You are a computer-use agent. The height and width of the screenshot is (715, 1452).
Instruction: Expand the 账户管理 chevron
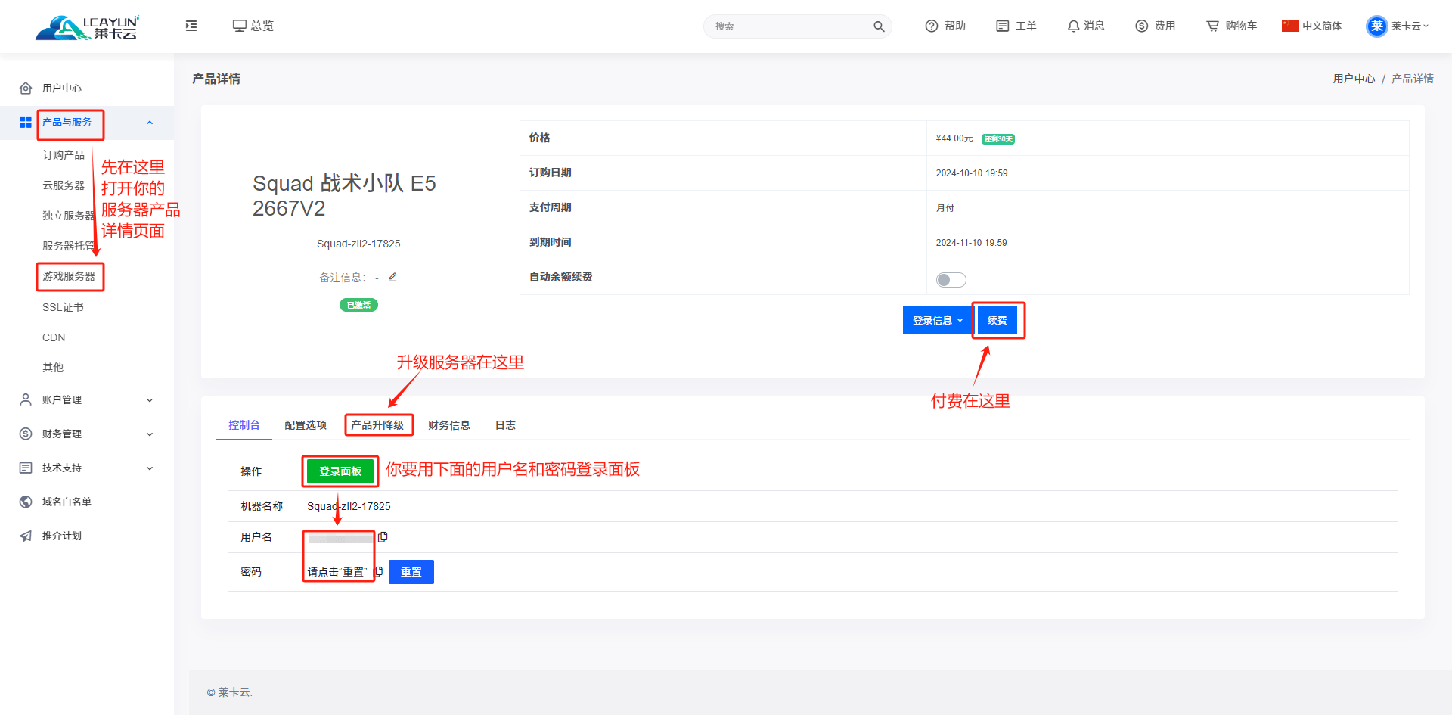[x=150, y=400]
